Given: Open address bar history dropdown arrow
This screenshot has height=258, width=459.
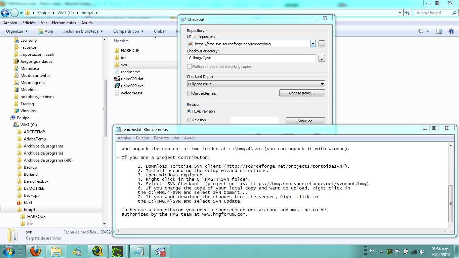Looking at the screenshot, I should tap(400, 13).
